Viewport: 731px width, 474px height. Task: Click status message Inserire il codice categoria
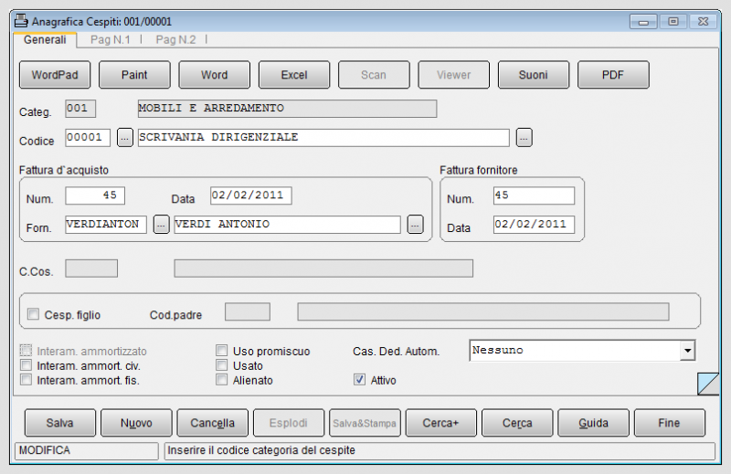261,450
